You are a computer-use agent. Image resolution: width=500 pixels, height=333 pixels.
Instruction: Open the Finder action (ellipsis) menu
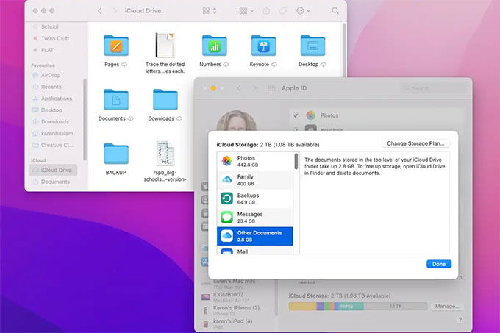303,11
